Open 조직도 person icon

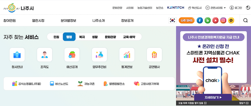(x=44, y=55)
